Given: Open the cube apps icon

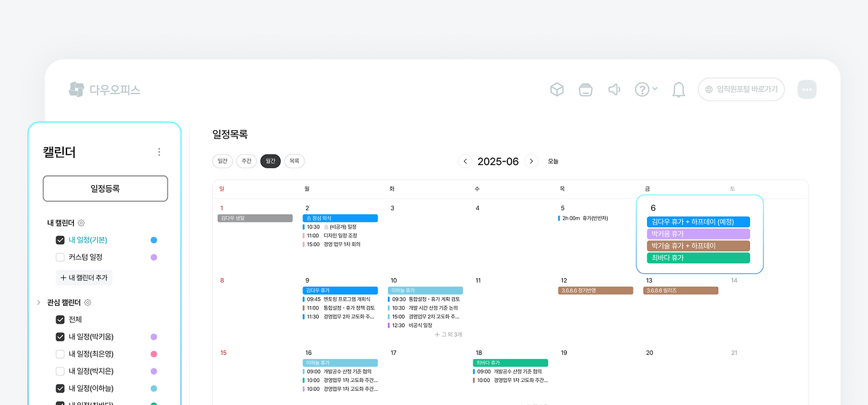Looking at the screenshot, I should [557, 90].
